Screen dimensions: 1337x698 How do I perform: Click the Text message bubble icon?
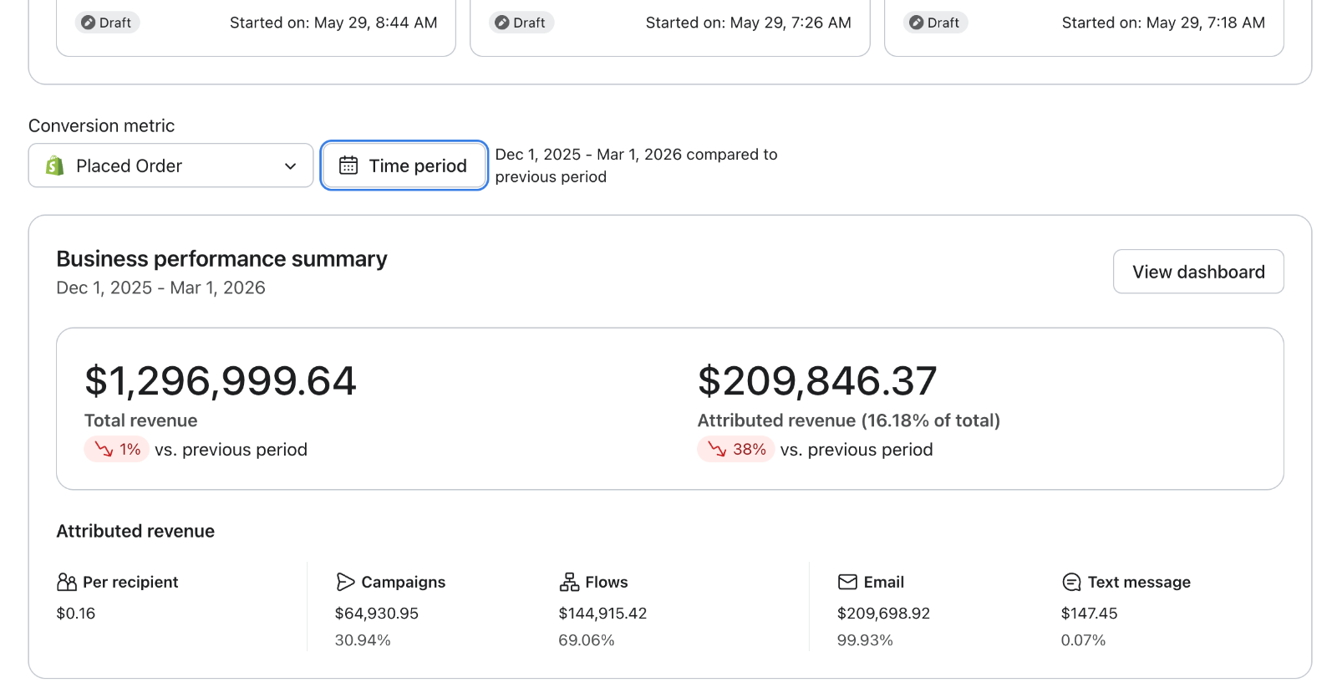coord(1071,582)
